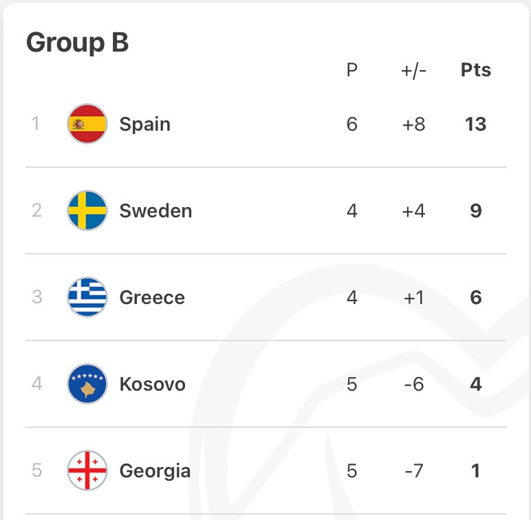Screen dimensions: 531x520
Task: Click the Sweden flag icon
Action: 87,210
